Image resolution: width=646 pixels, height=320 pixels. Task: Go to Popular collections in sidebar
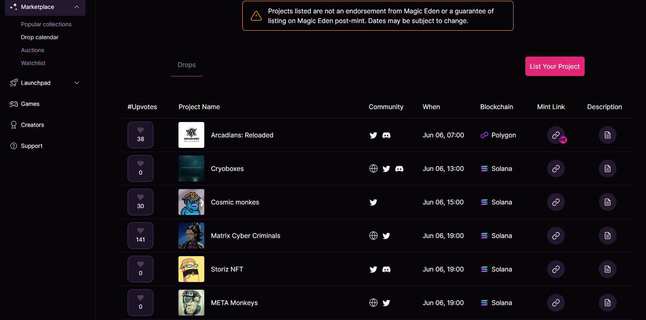[x=46, y=24]
